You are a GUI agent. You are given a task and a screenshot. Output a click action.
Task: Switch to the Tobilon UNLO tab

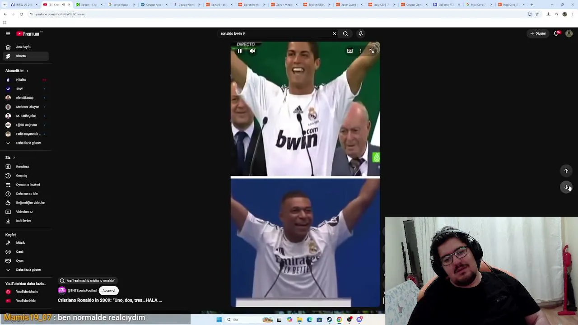point(317,5)
